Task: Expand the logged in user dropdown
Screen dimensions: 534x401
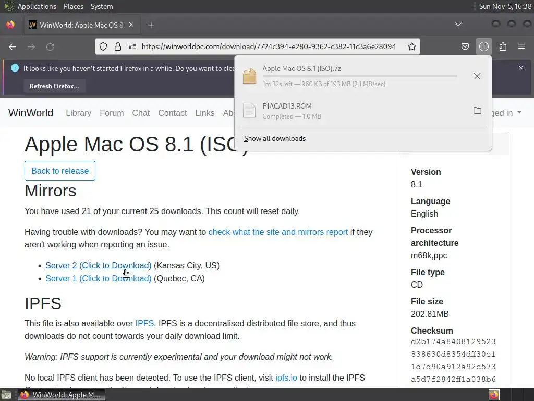Action: click(x=507, y=113)
